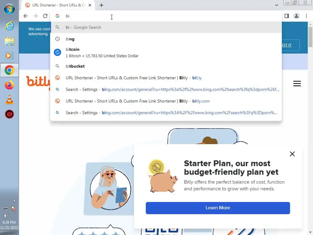Click the Learn More button
Screen dimensions: 313x235
[218, 208]
